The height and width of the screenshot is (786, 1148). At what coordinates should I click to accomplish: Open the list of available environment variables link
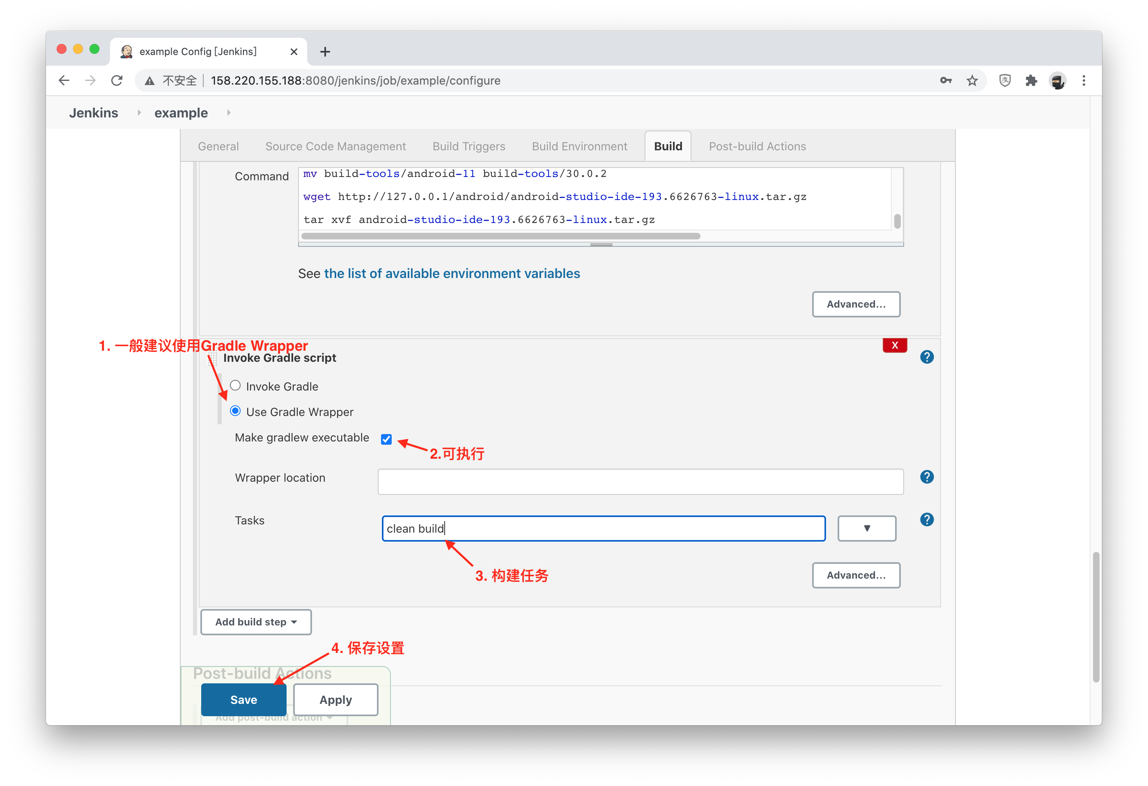pyautogui.click(x=452, y=273)
